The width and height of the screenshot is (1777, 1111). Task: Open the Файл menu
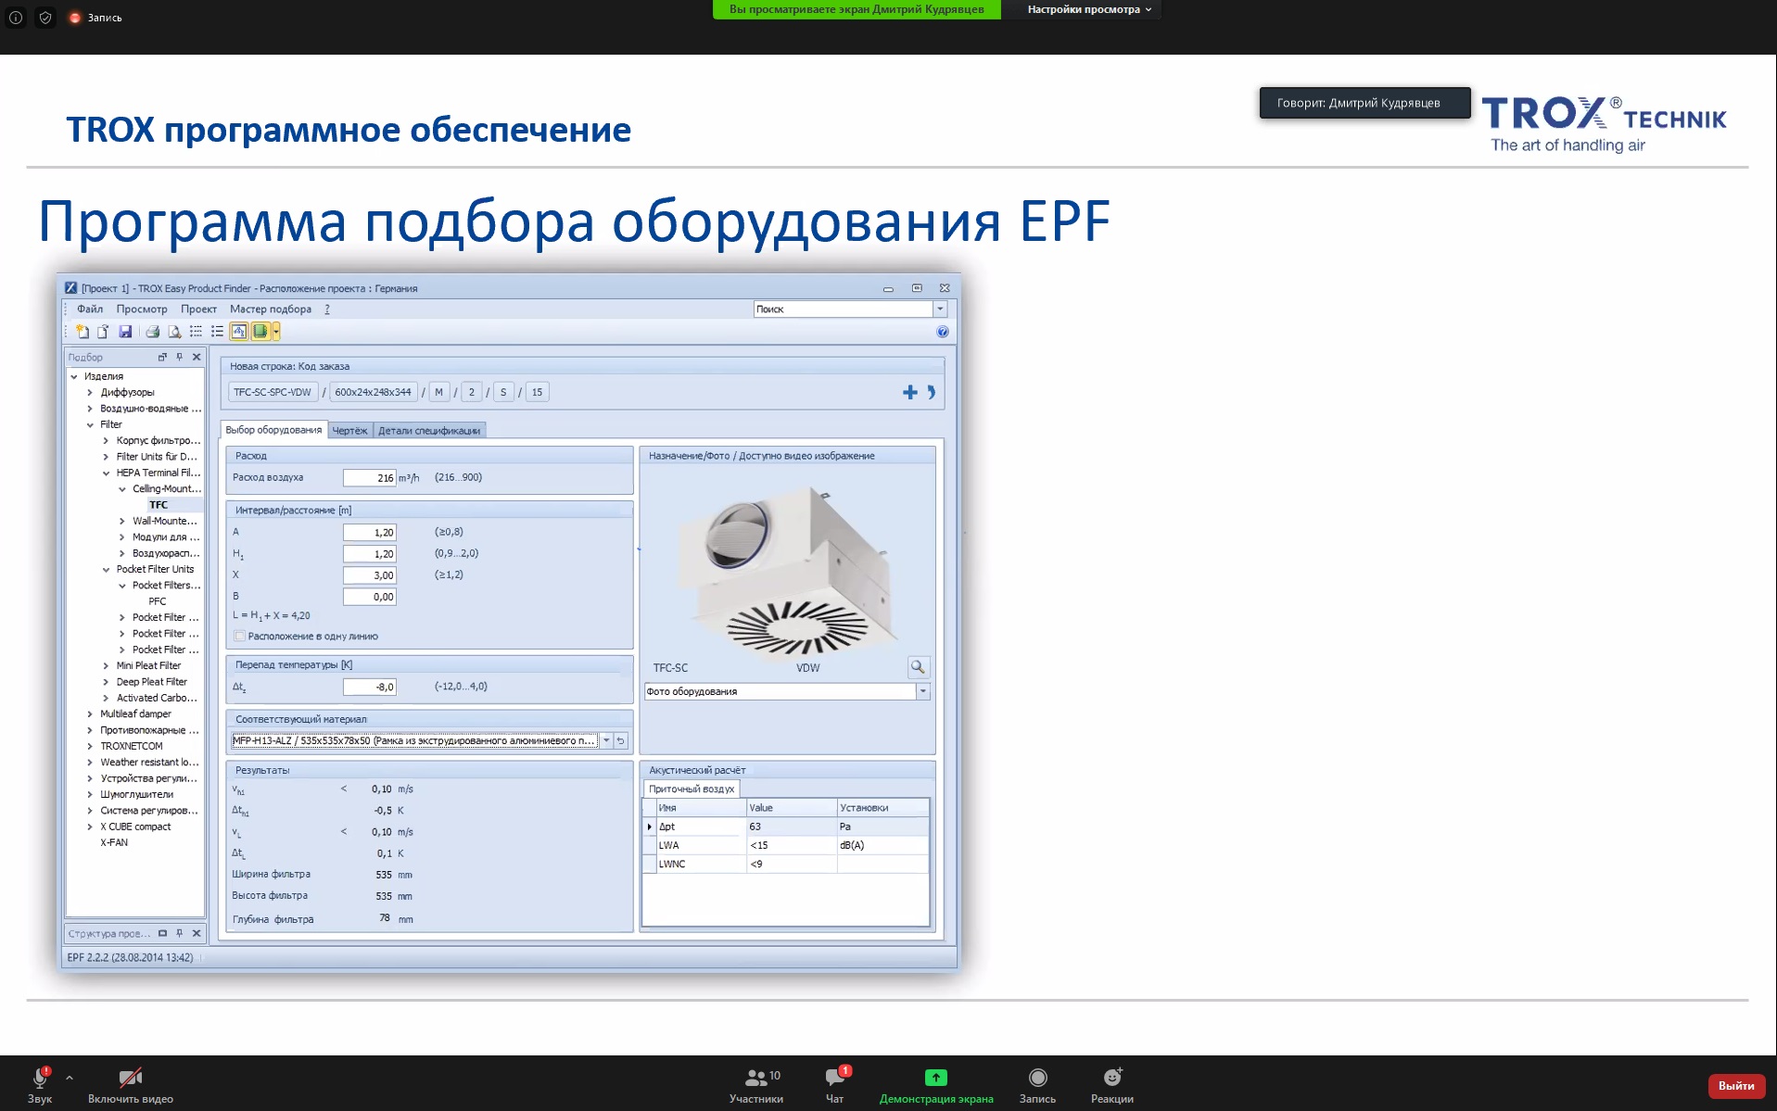coord(90,309)
